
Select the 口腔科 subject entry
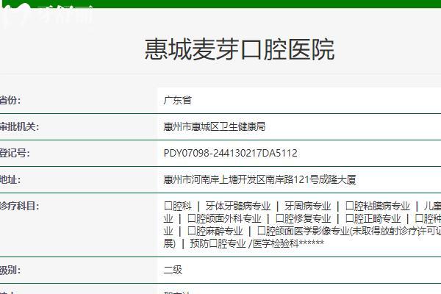coord(177,206)
